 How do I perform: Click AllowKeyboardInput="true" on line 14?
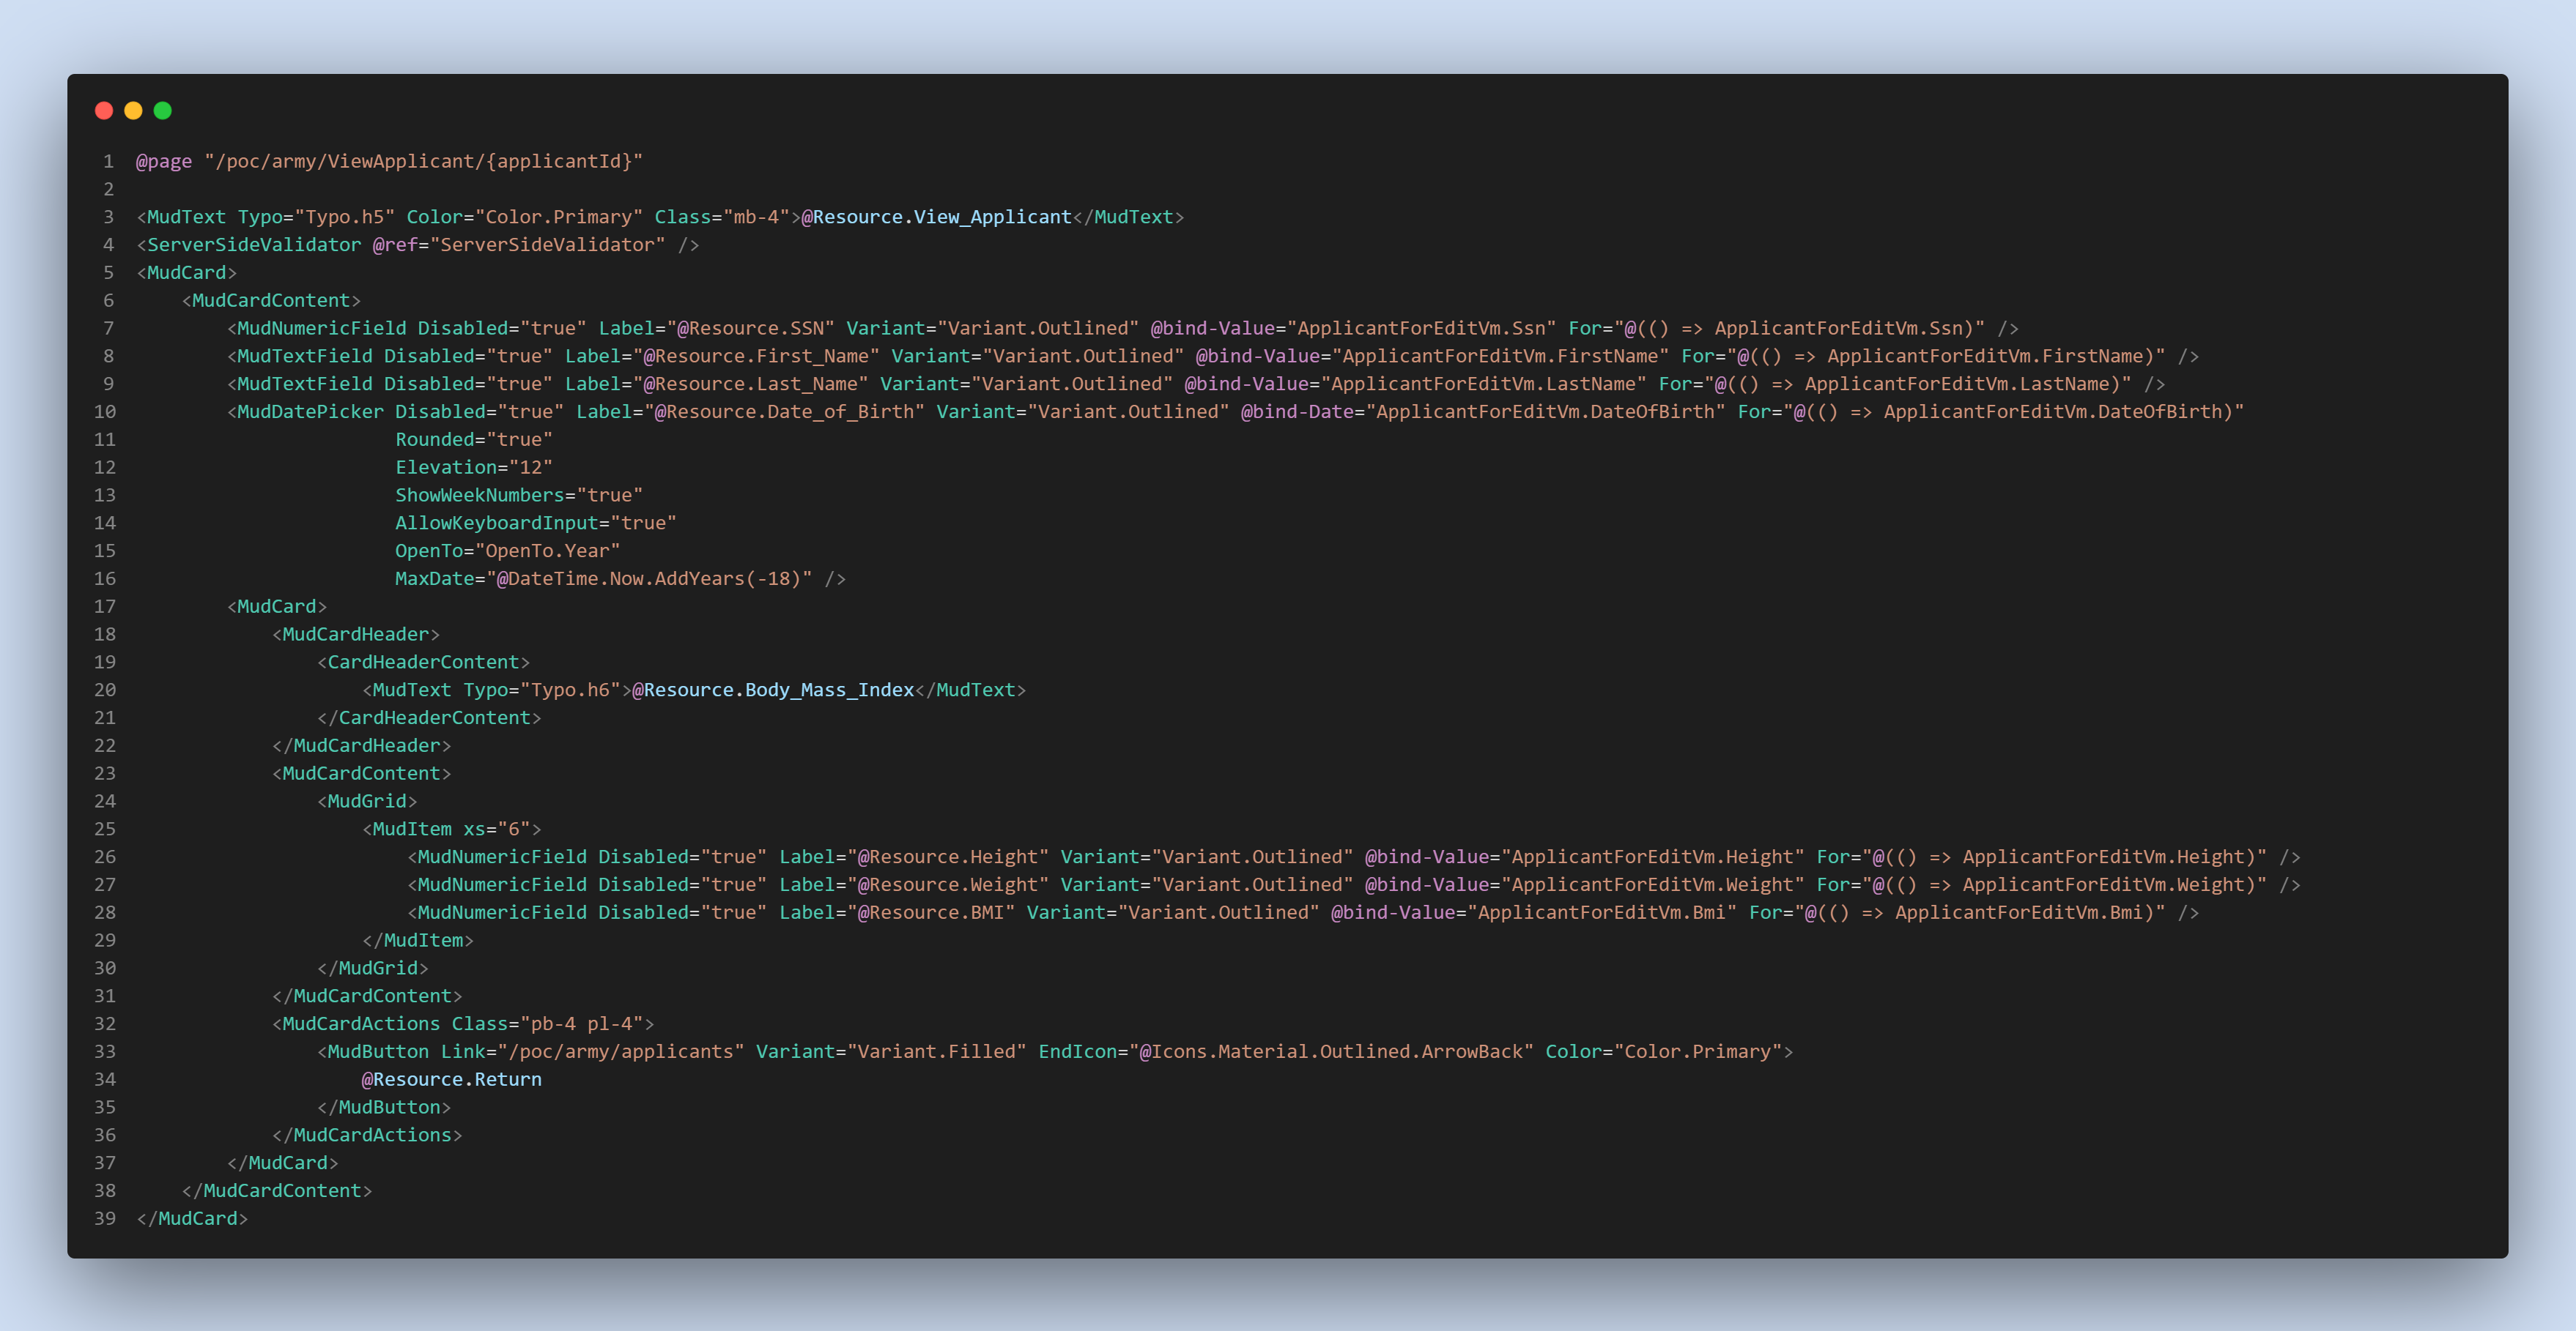[536, 523]
